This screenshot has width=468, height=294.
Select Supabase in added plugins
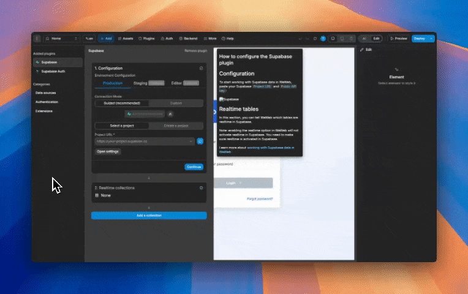[x=58, y=62]
